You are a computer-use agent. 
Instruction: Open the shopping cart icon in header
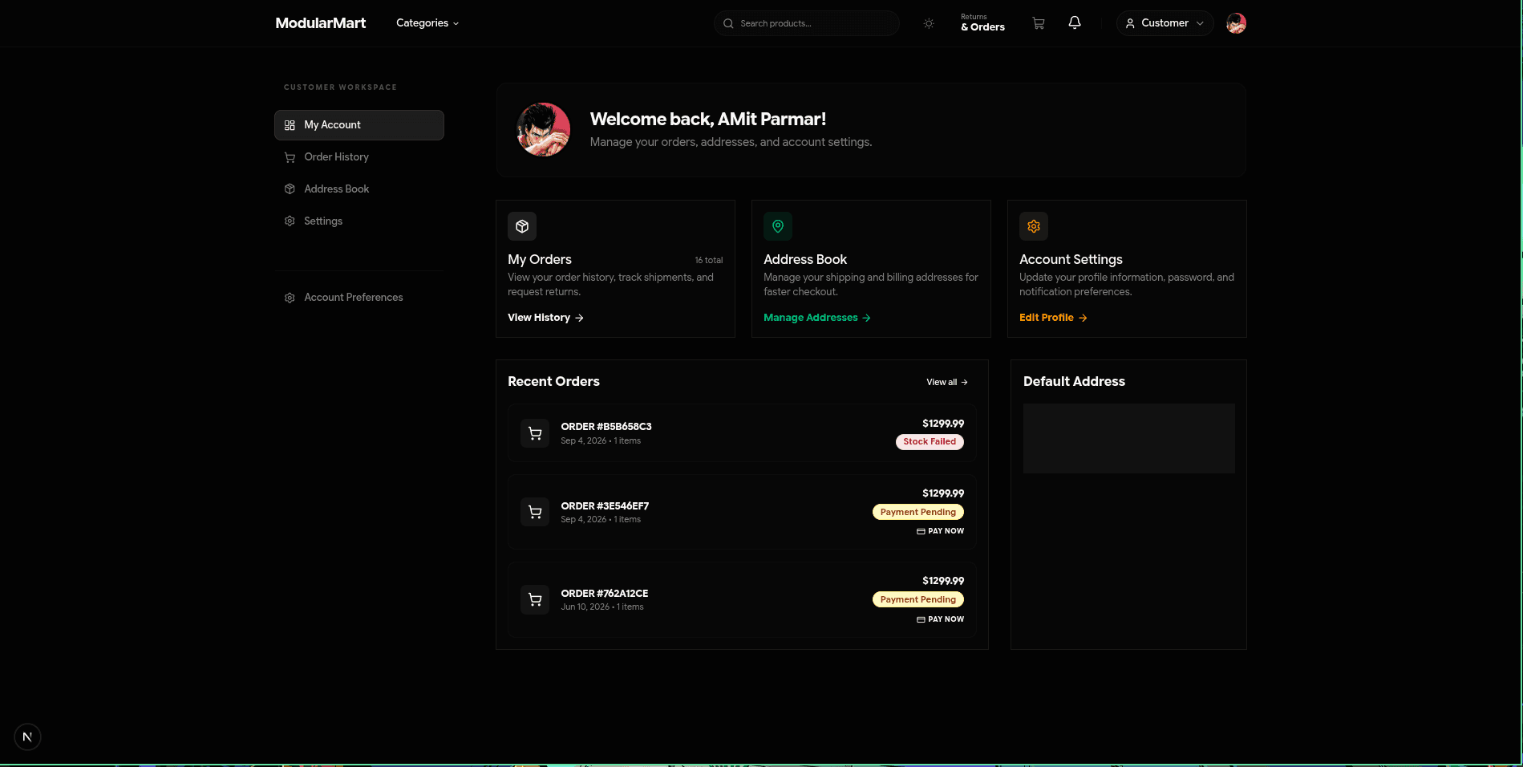click(x=1039, y=23)
